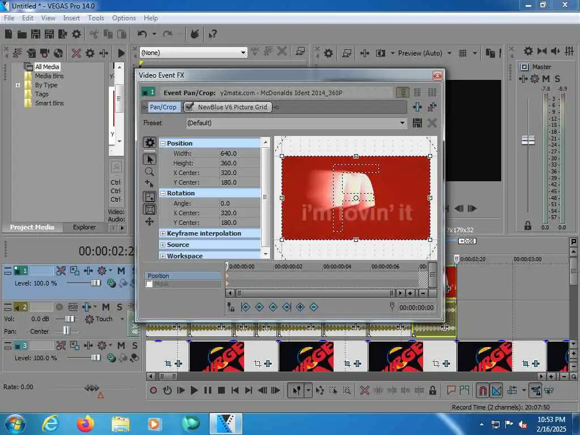
Task: Click the Remove Selected Plug-In icon
Action: pos(432,107)
